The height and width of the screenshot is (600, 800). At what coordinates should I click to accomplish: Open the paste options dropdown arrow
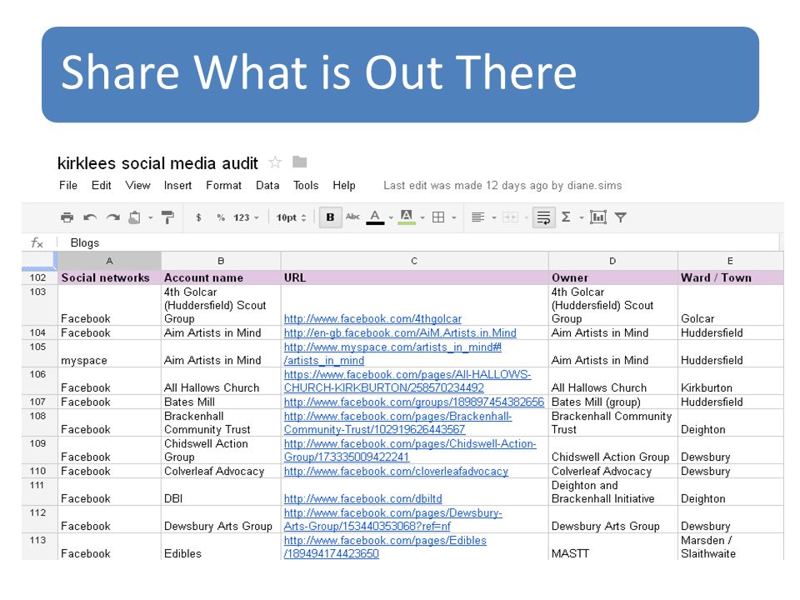(x=151, y=217)
